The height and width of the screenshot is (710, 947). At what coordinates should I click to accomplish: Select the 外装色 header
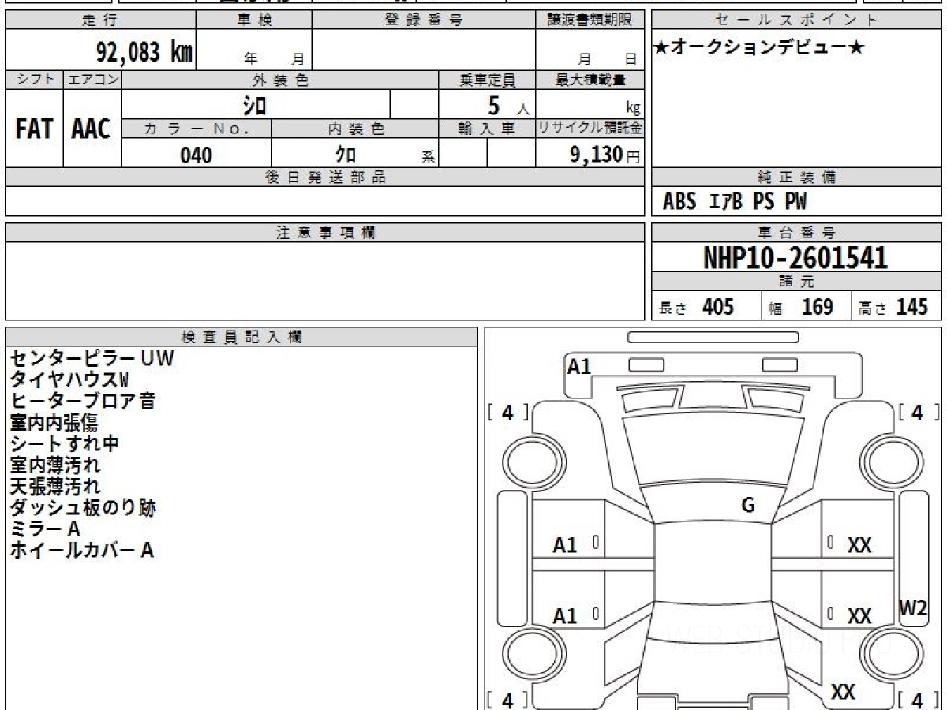click(280, 80)
